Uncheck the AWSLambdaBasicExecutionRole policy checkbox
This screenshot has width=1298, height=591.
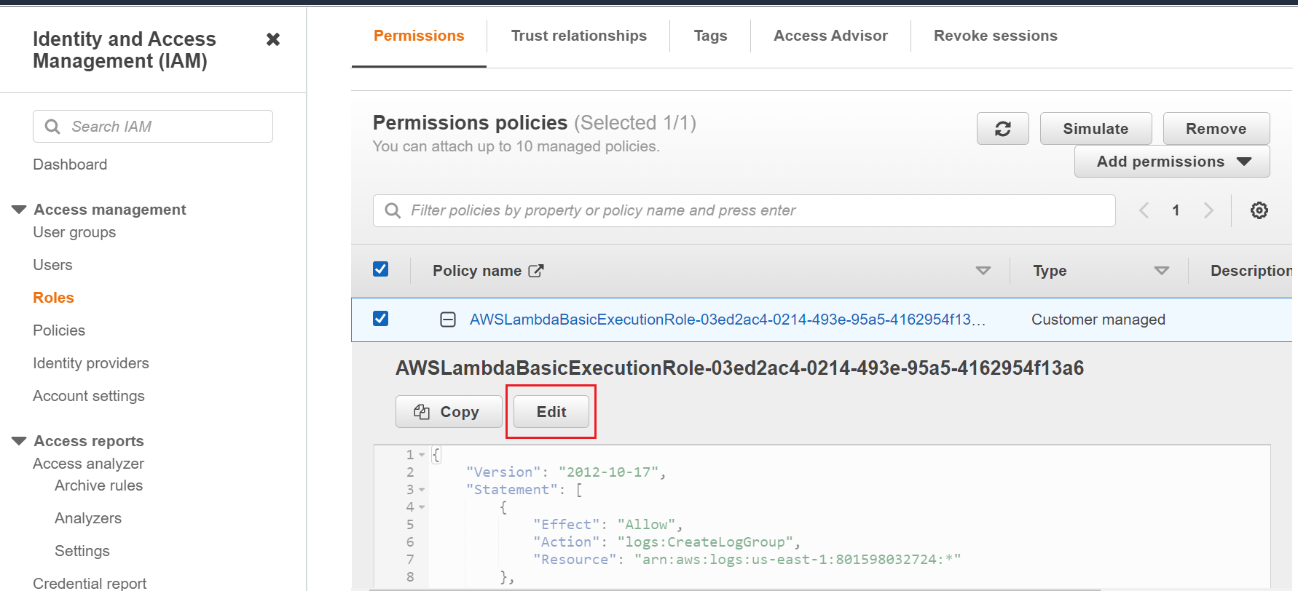coord(380,319)
